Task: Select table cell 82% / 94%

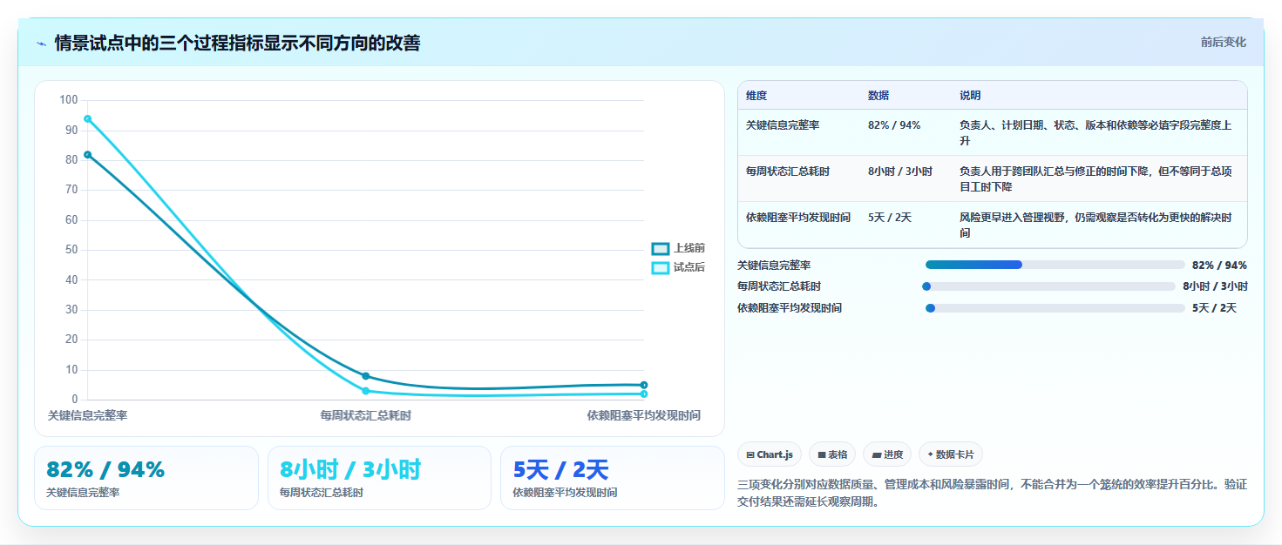Action: click(894, 125)
